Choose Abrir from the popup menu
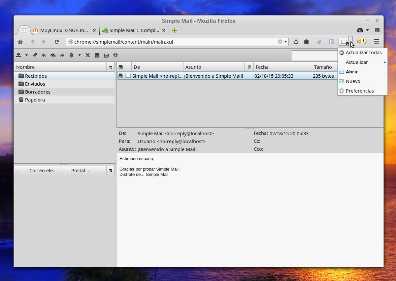396x281 pixels. (x=362, y=72)
